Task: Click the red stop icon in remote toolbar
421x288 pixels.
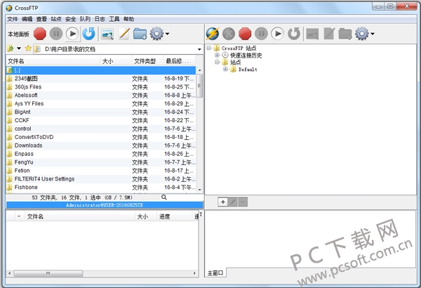Action: [x=245, y=34]
